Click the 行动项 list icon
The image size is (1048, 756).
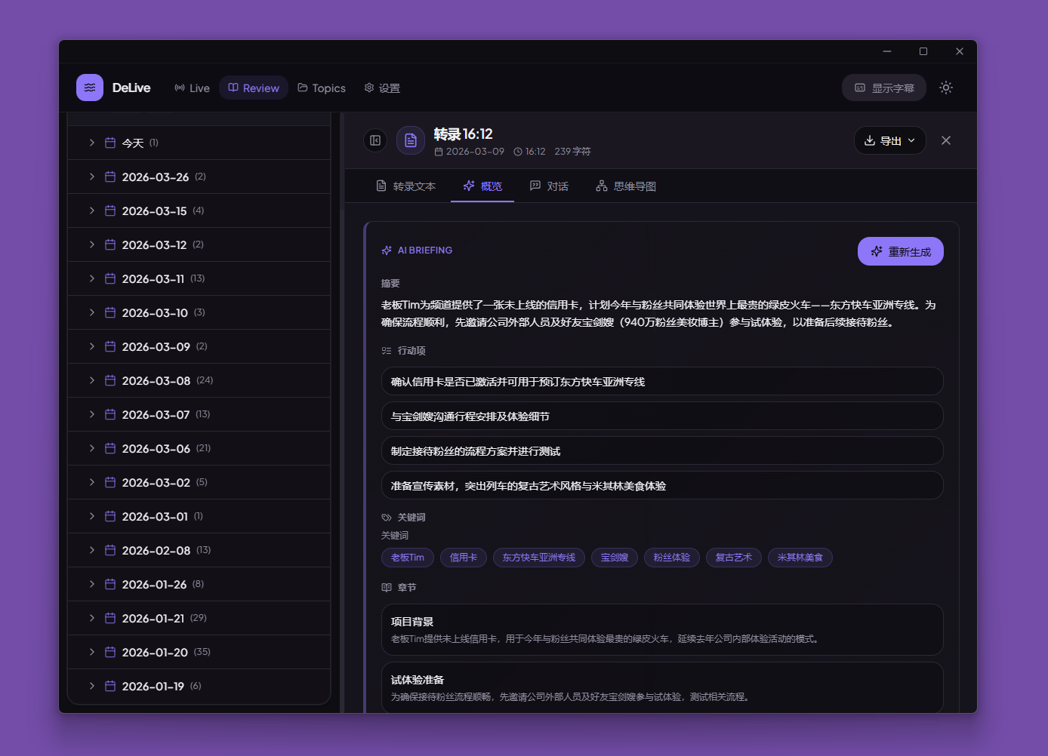tap(387, 350)
